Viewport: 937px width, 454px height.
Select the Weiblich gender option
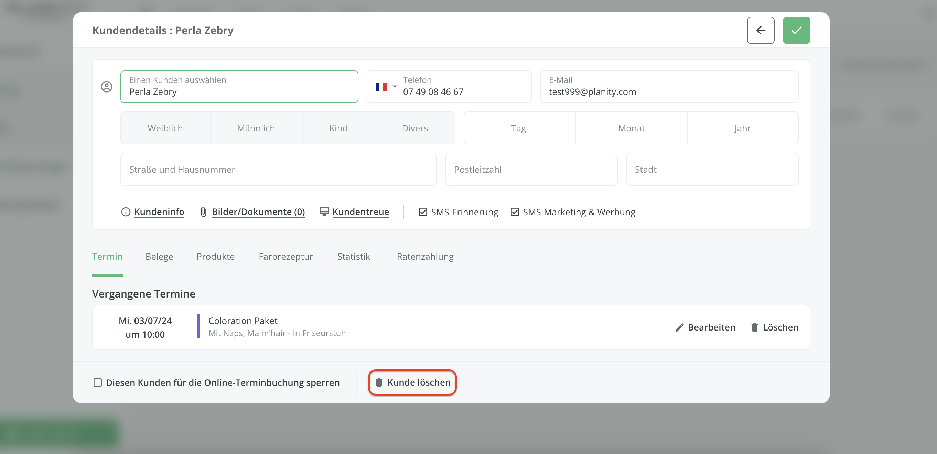pyautogui.click(x=165, y=128)
